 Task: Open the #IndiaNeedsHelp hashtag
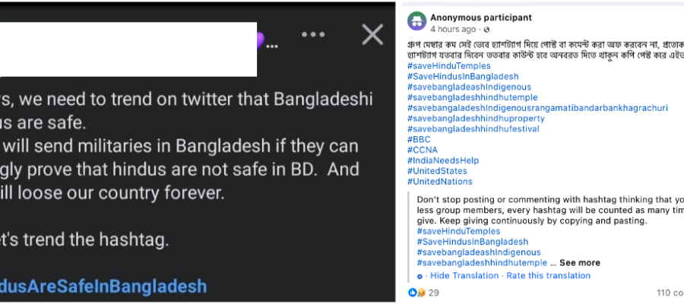(443, 160)
